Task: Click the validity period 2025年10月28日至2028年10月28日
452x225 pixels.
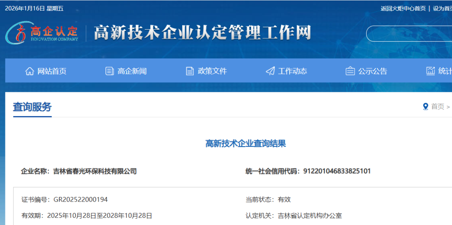Action: (100, 216)
